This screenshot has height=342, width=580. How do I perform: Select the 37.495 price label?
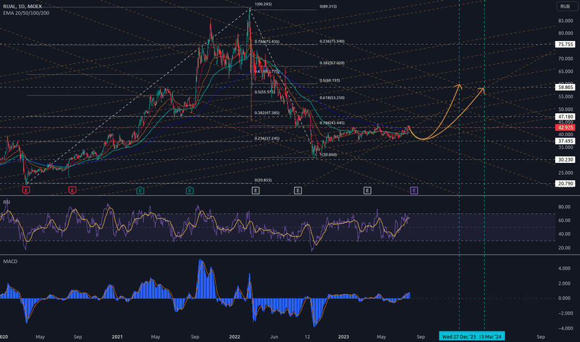pyautogui.click(x=565, y=141)
